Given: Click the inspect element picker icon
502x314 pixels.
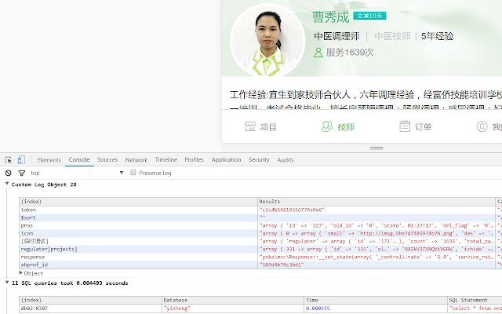Looking at the screenshot, I should click(x=8, y=159).
